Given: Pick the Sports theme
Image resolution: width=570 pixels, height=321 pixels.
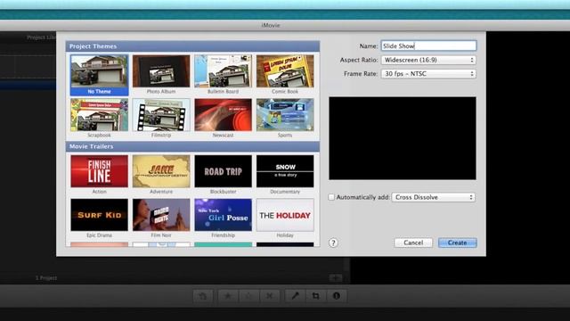Looking at the screenshot, I should (285, 115).
